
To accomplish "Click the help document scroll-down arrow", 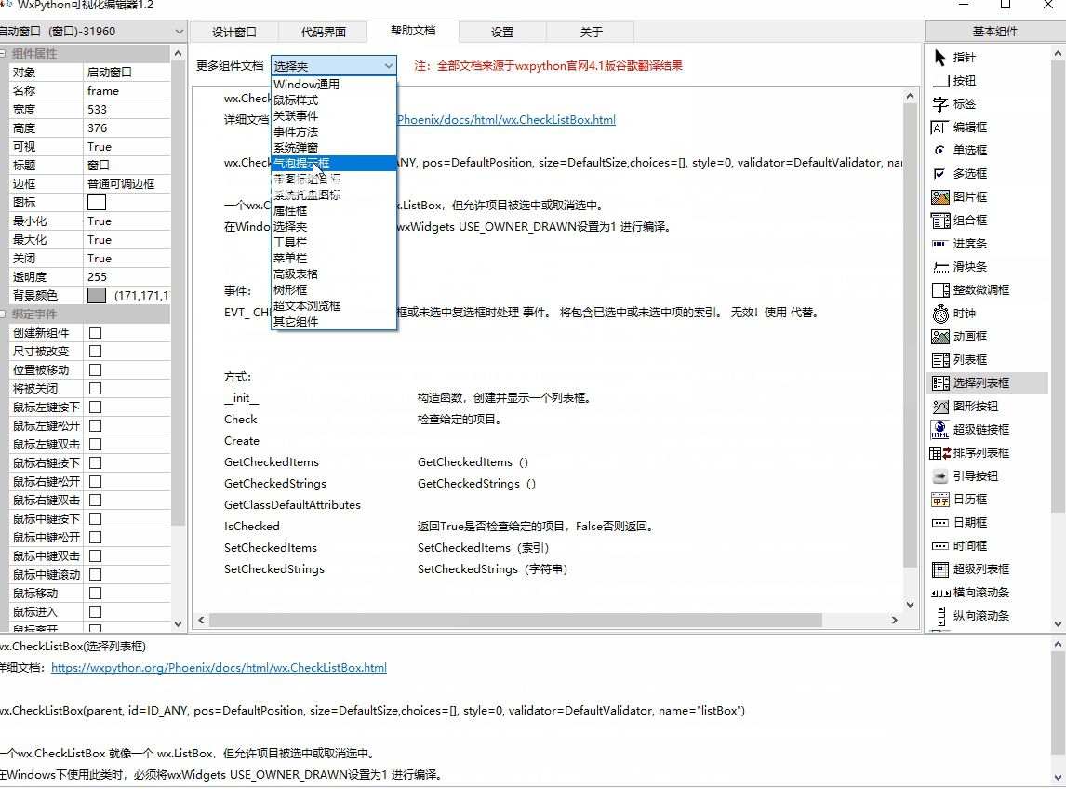I will [x=911, y=605].
